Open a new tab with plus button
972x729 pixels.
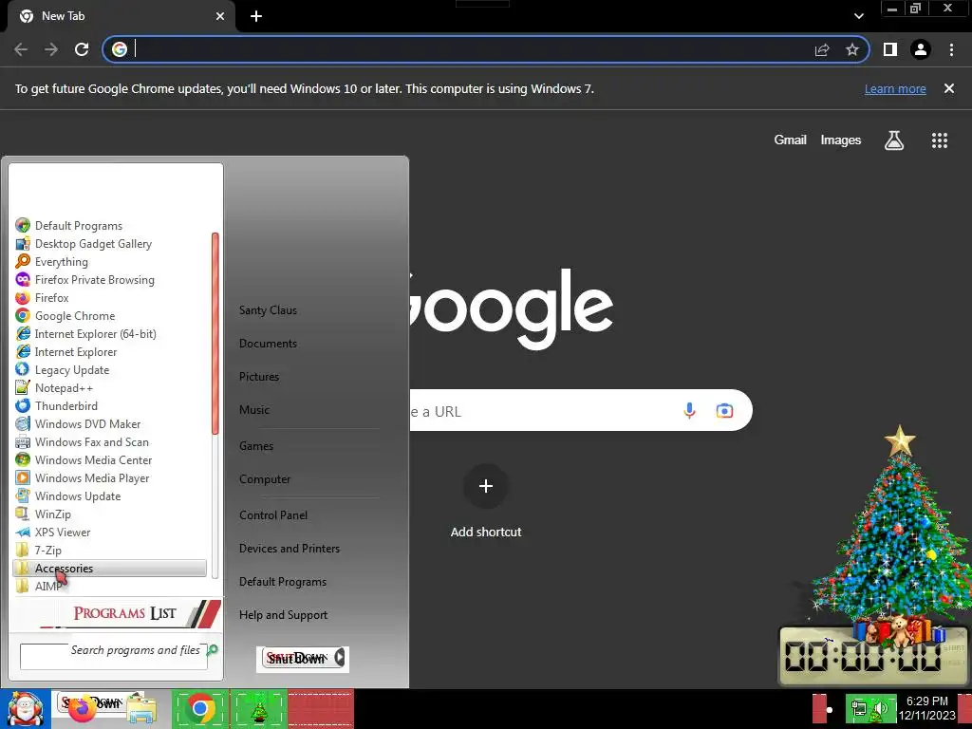point(256,16)
